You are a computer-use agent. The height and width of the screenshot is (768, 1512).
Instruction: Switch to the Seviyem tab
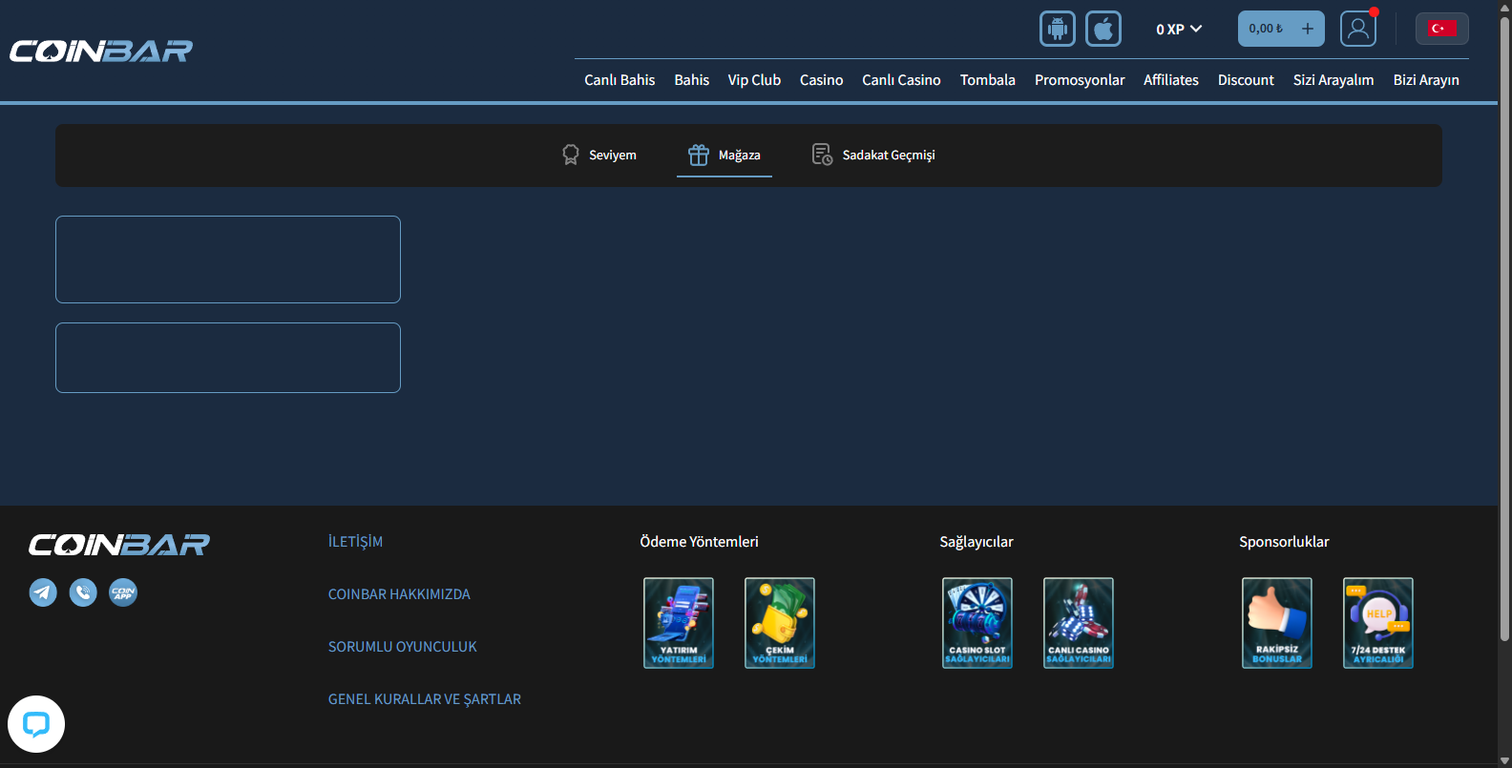click(x=598, y=155)
